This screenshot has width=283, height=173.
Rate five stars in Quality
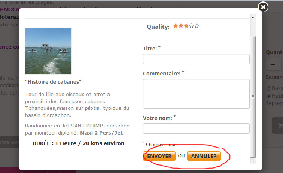point(197,26)
